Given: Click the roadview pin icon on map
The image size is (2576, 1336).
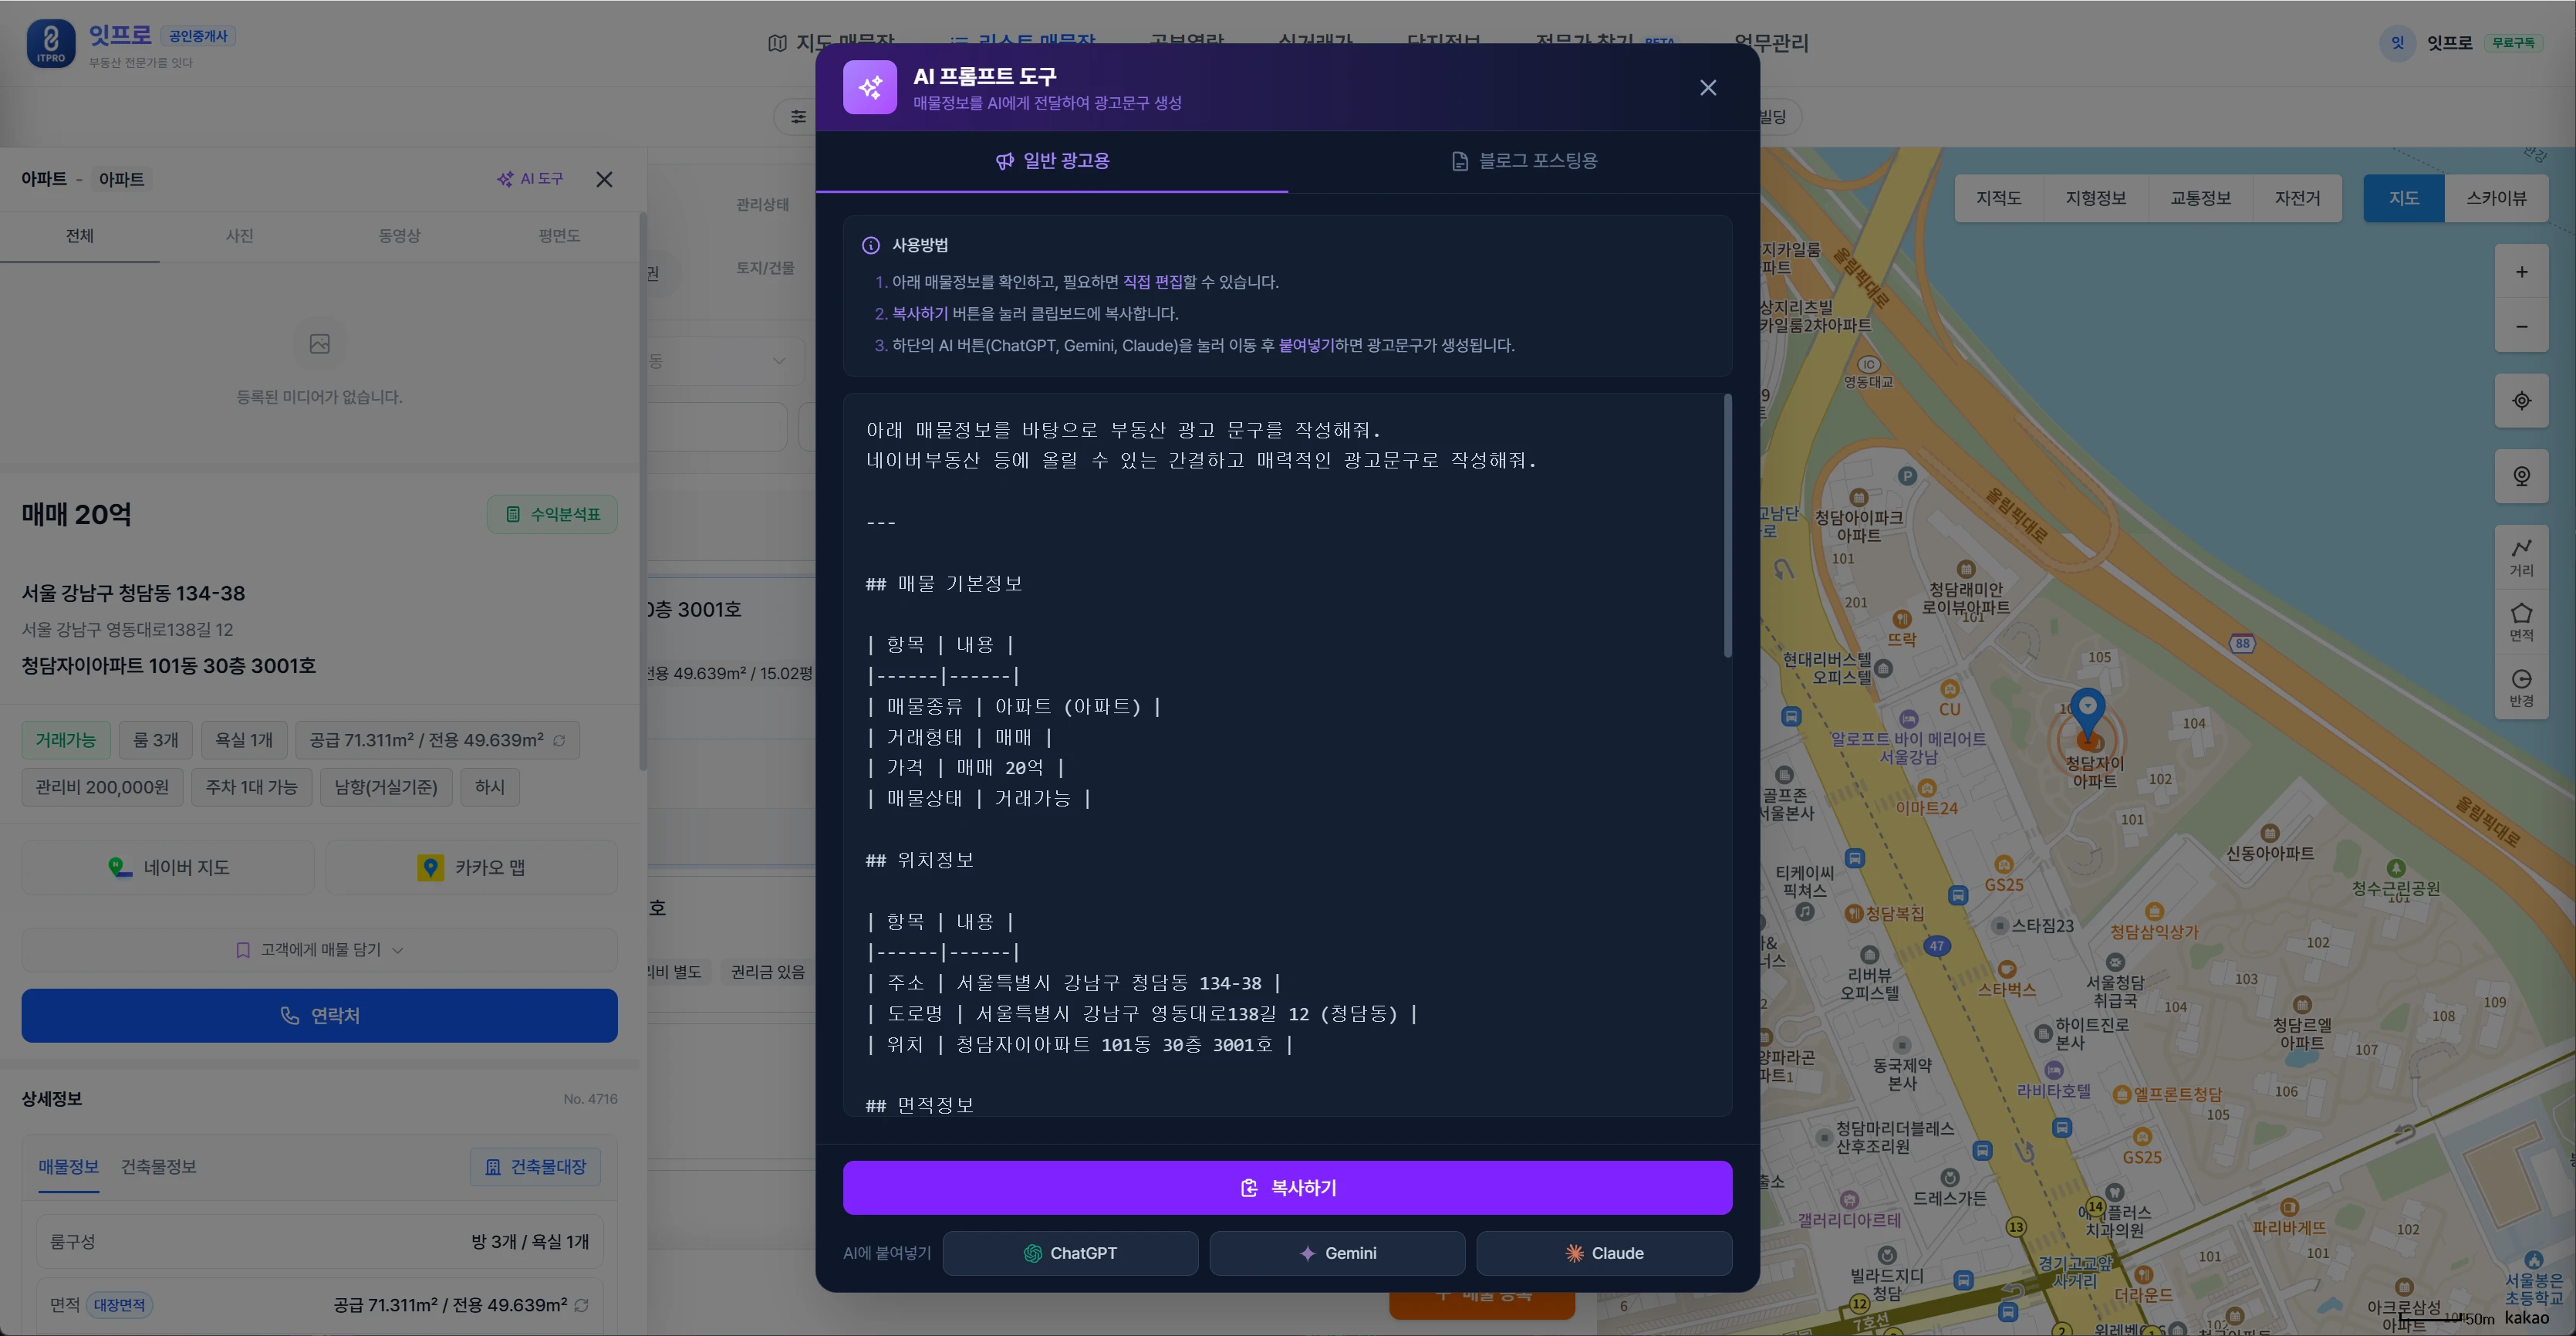Looking at the screenshot, I should [x=2522, y=476].
